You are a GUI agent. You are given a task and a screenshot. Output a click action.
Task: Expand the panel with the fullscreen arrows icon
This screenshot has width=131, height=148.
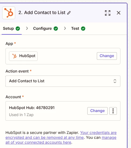point(108,13)
